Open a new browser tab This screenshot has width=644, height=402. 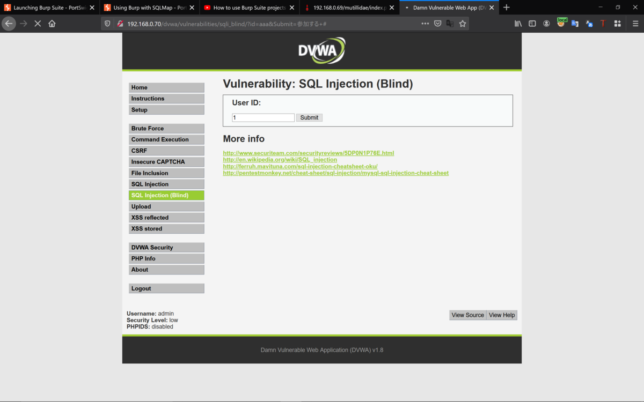(x=507, y=8)
